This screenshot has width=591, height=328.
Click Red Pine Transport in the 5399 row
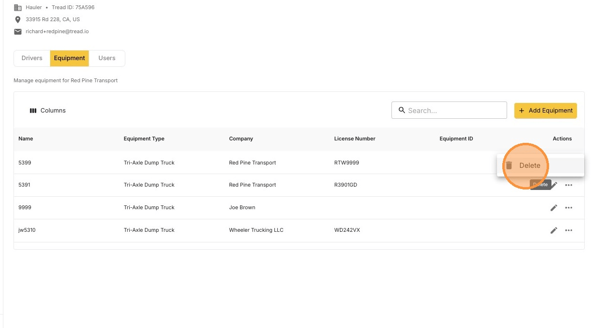253,163
